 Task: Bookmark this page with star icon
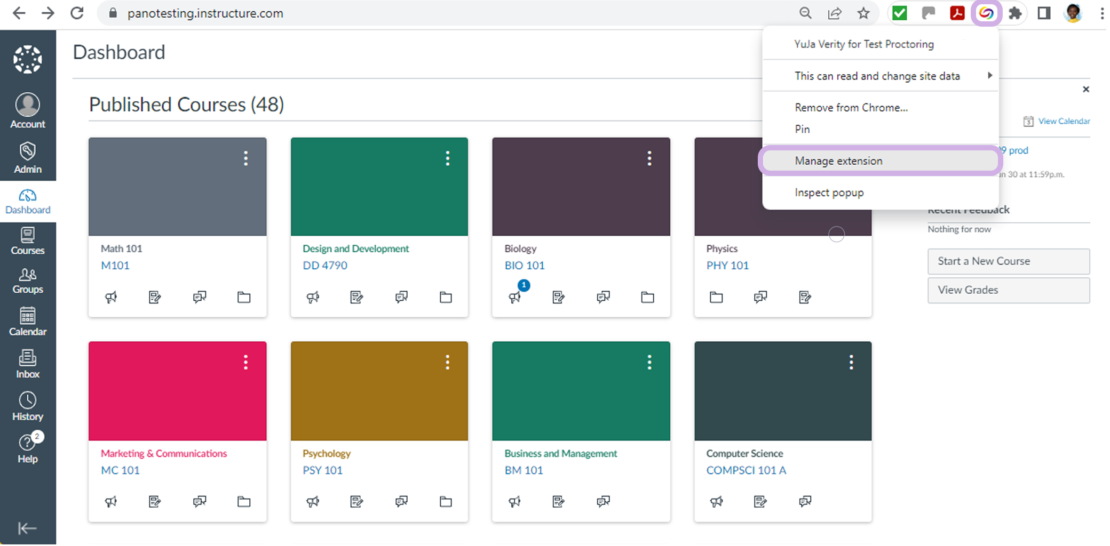click(x=863, y=13)
